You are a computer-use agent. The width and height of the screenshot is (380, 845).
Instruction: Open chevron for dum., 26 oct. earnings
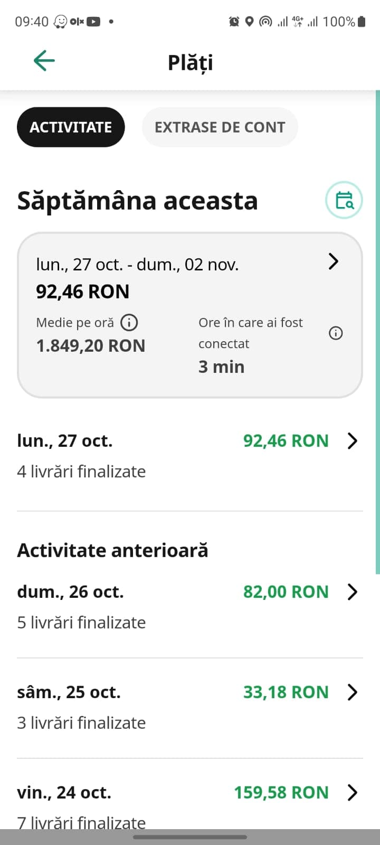353,592
